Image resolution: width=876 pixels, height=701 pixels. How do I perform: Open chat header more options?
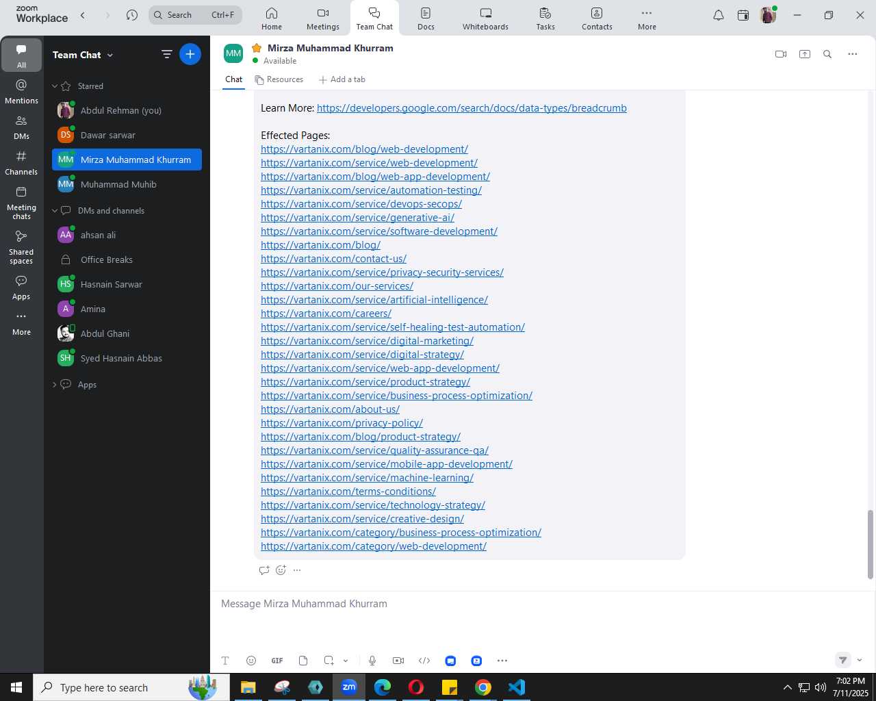coord(852,54)
